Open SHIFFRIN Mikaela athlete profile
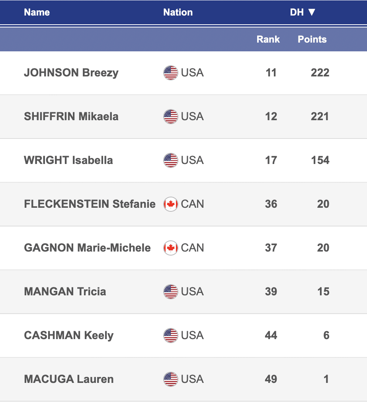This screenshot has width=367, height=402. click(71, 117)
